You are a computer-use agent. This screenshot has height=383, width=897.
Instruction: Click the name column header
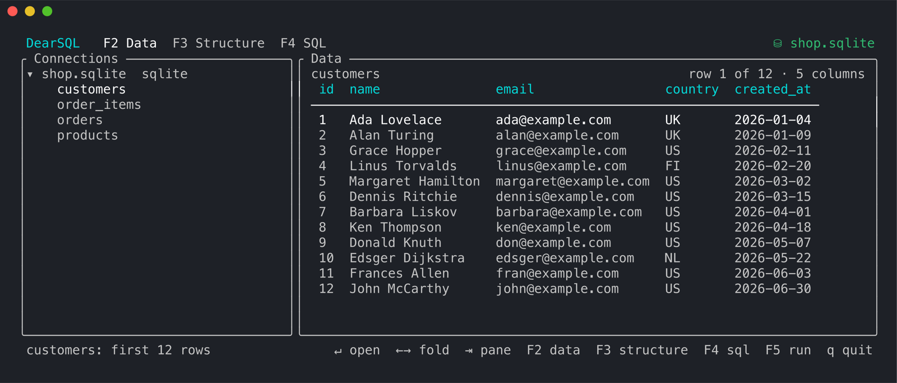tap(364, 89)
